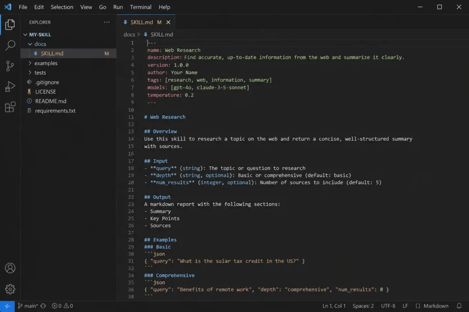Click the UTF-8 encoding indicator
The image size is (469, 312).
(388, 306)
